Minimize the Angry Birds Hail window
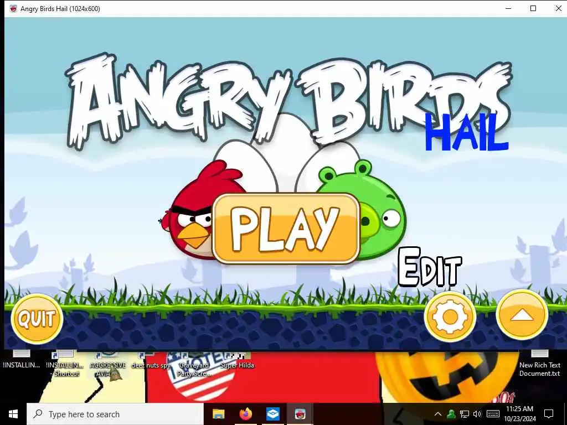This screenshot has height=425, width=567. [508, 8]
